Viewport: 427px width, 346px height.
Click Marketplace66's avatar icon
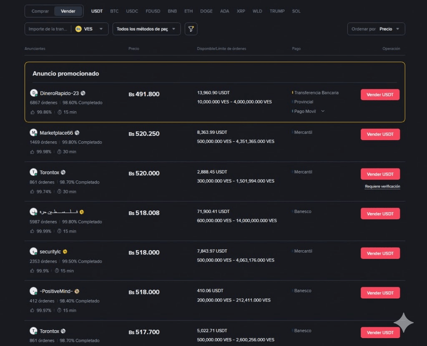(34, 133)
